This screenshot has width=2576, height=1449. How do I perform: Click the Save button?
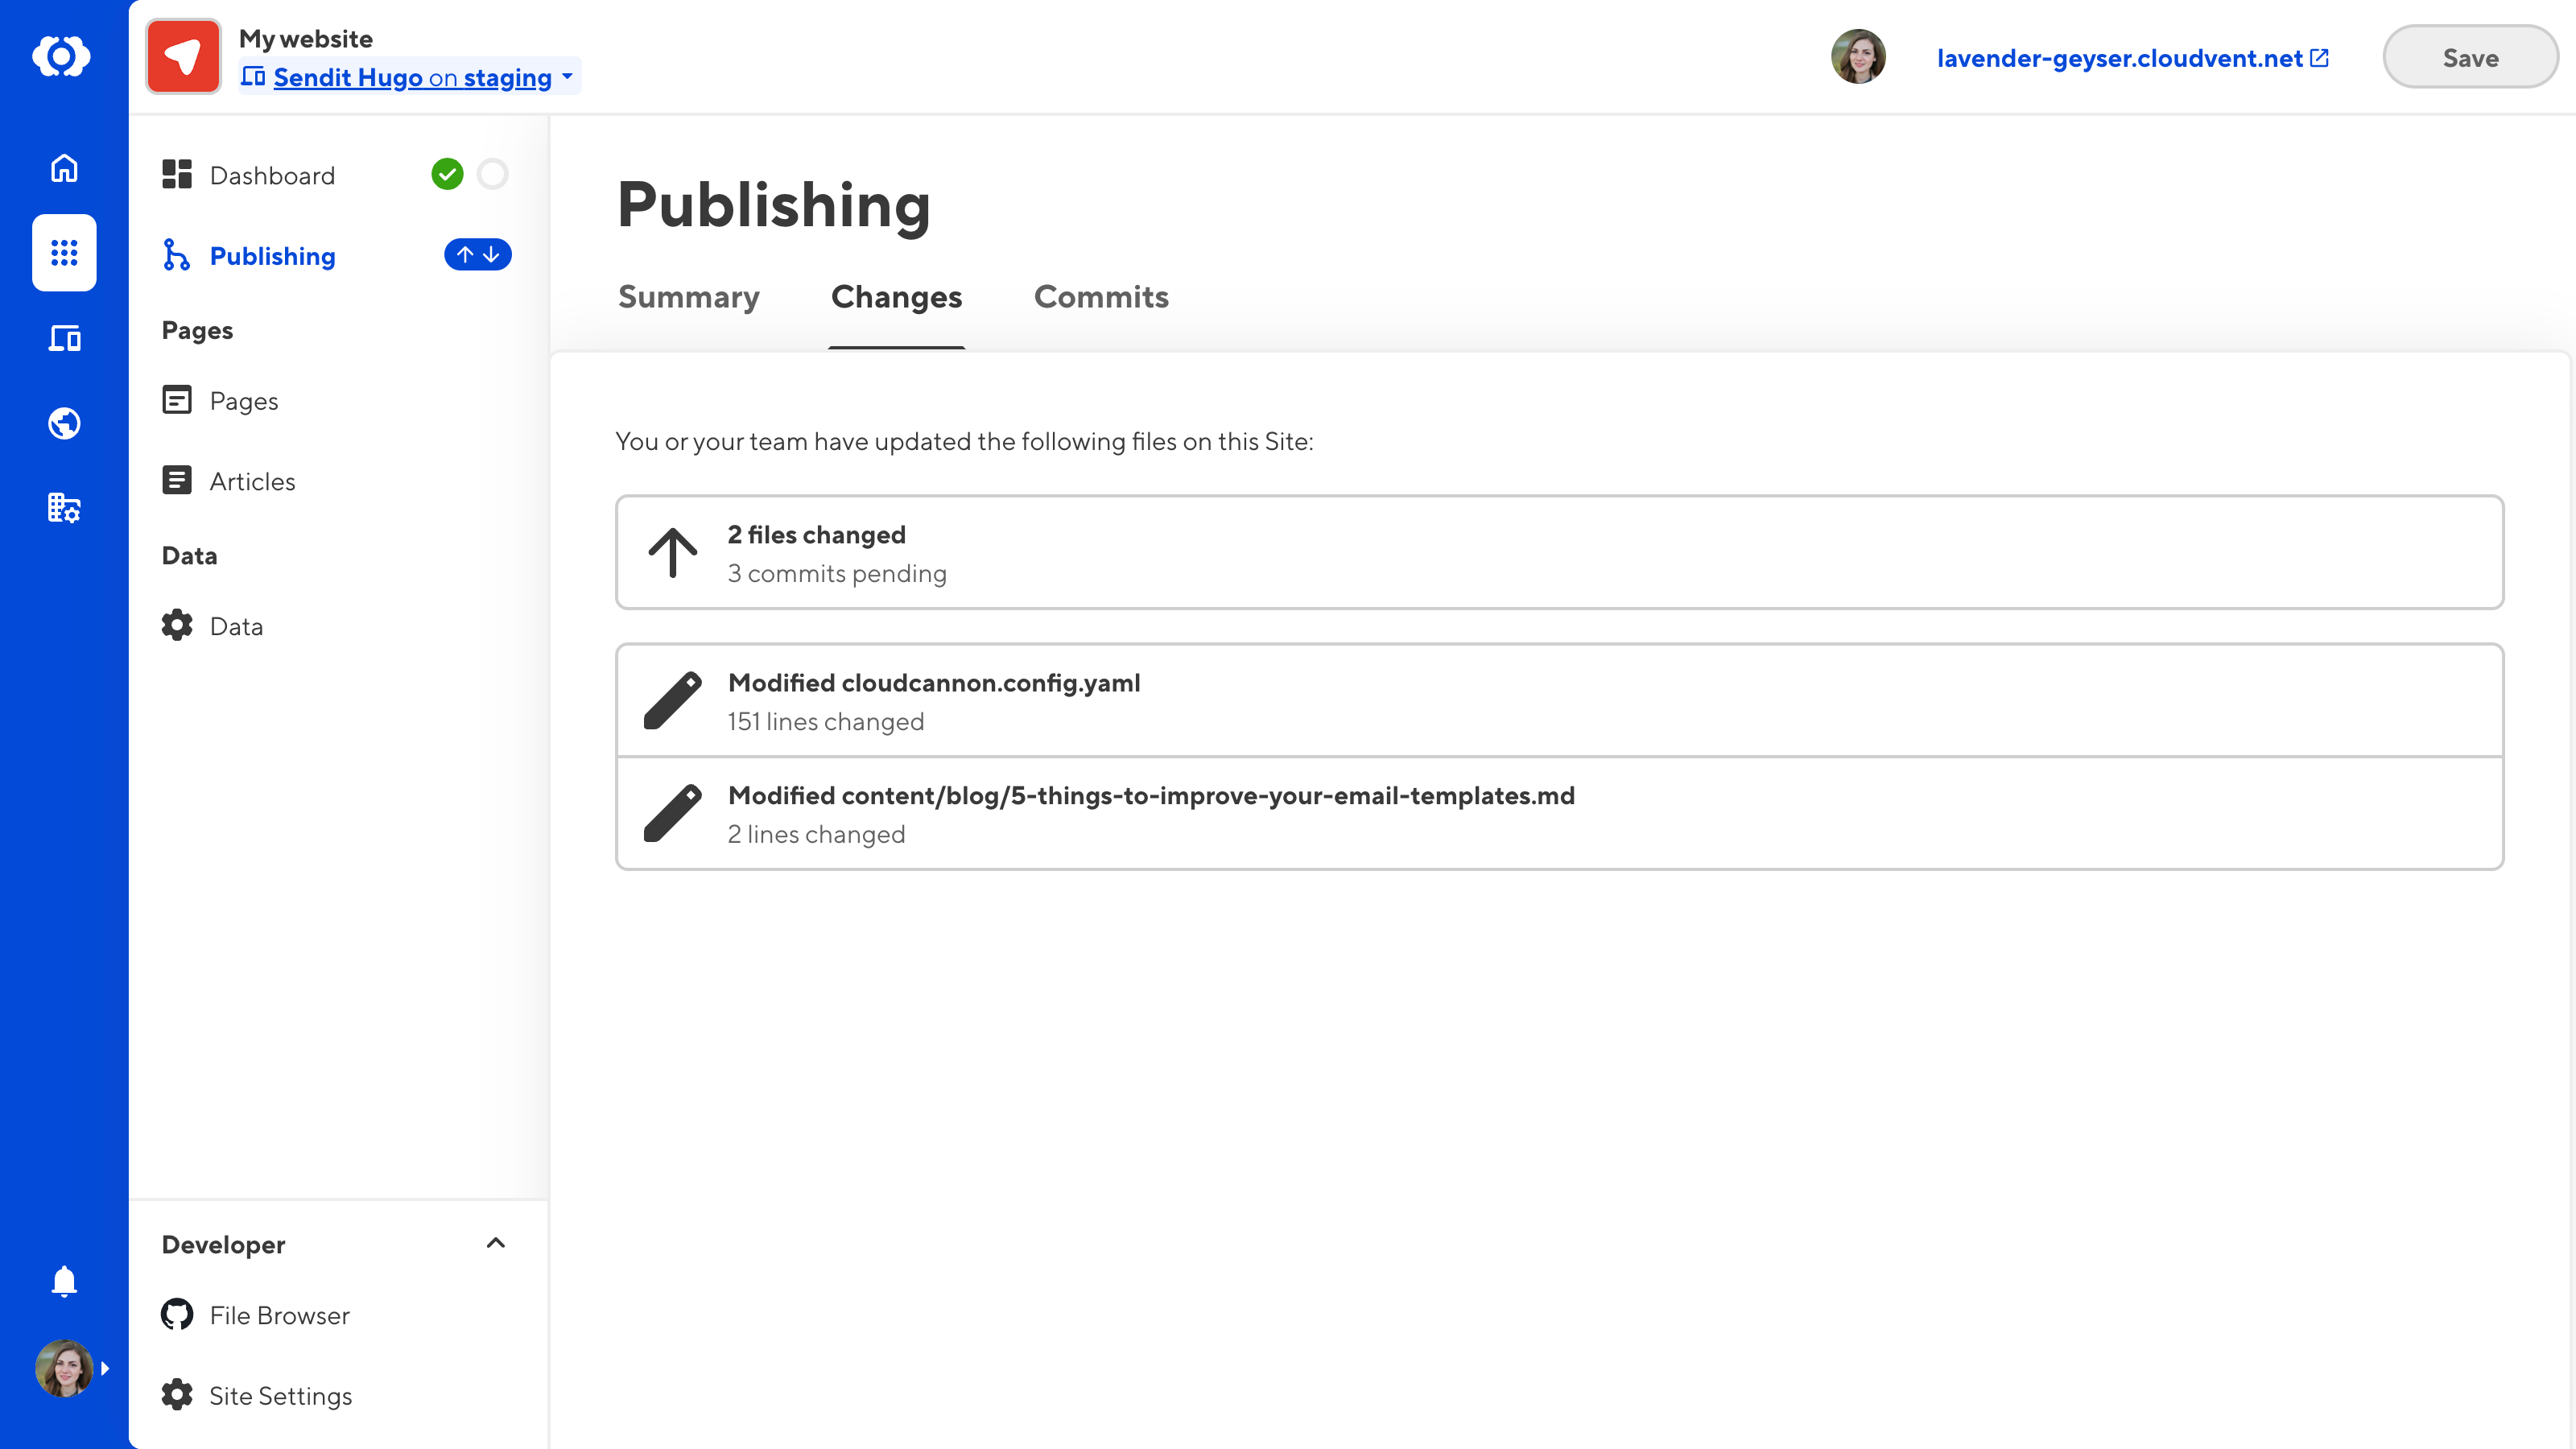pos(2469,58)
